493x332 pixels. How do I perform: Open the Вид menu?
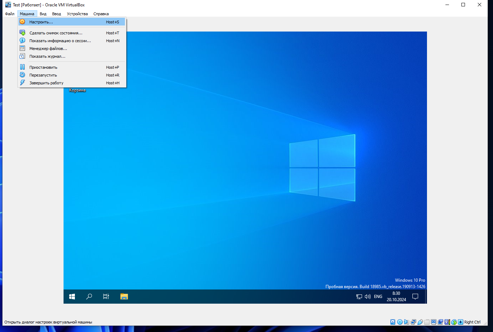point(43,14)
